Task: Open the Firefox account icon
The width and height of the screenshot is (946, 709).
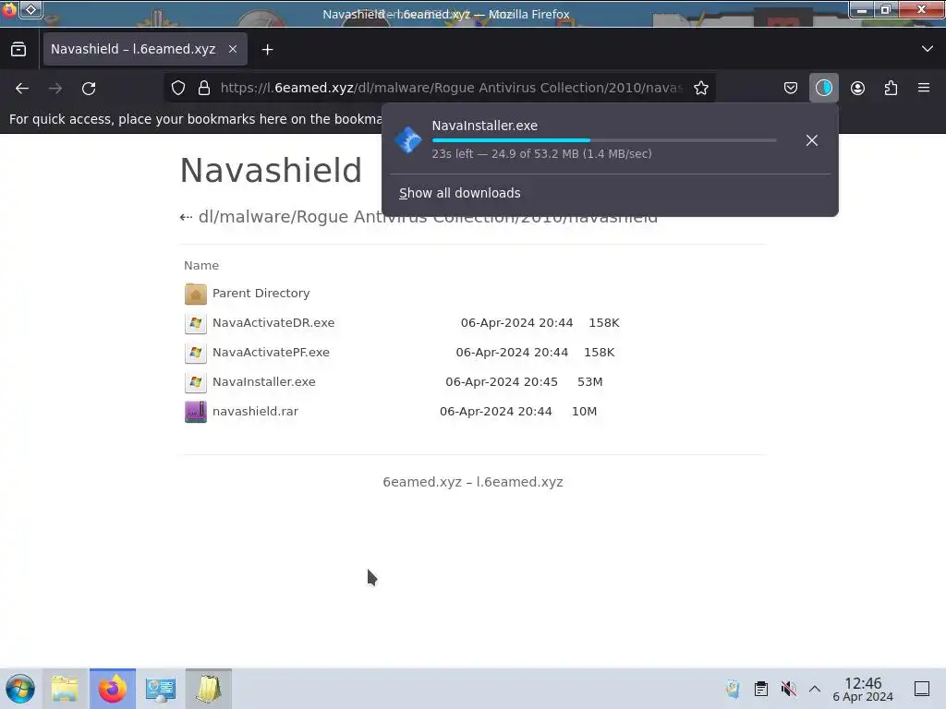Action: (x=857, y=88)
